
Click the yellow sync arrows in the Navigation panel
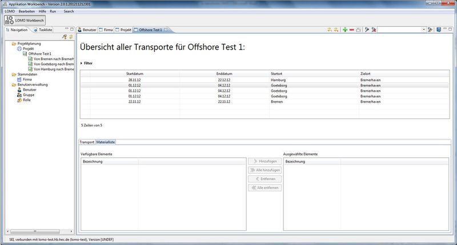[x=71, y=36]
